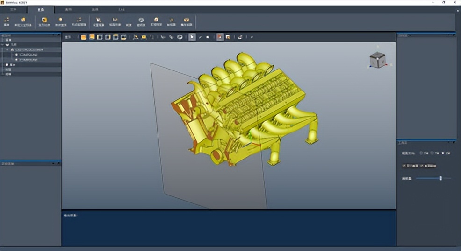The image size is (461, 251).
Task: Click the last view-cube icon before the measure tool
Action: tap(124, 37)
